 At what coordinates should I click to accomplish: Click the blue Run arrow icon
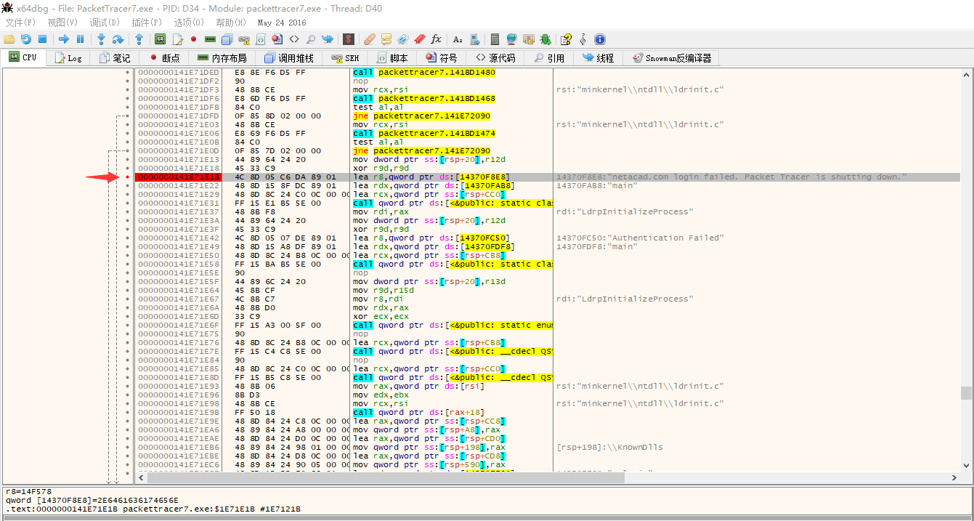64,39
